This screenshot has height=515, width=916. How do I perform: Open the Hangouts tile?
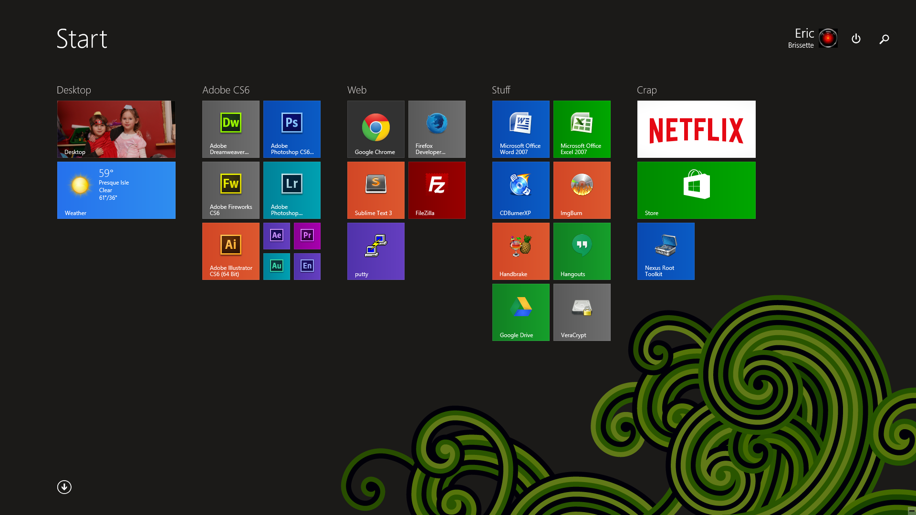pos(582,251)
